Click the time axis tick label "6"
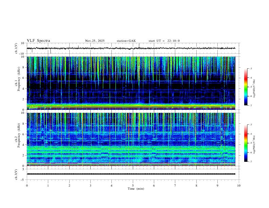 point(154,186)
